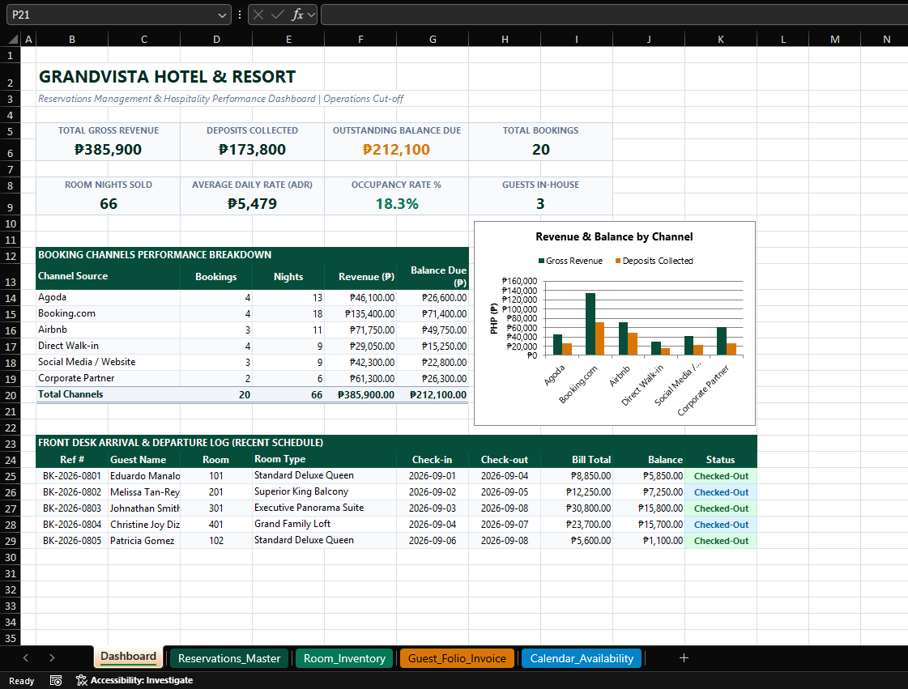The width and height of the screenshot is (908, 689).
Task: Click the Social Media / Website cell
Action: (108, 363)
